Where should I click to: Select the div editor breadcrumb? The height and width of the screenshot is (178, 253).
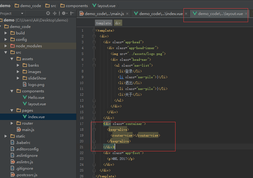(x=118, y=23)
